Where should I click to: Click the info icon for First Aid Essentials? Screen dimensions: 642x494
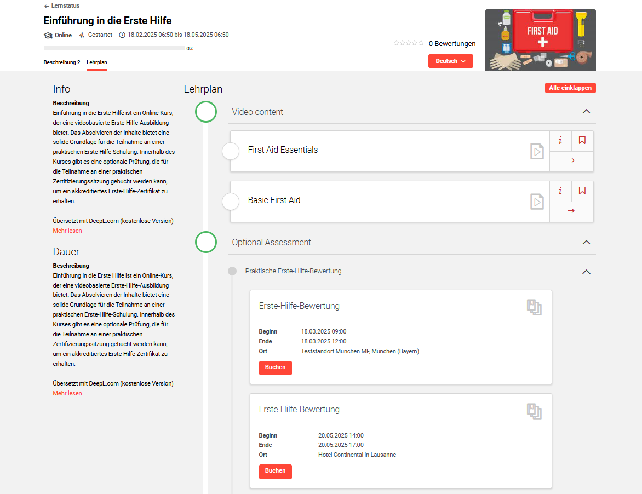pos(560,141)
